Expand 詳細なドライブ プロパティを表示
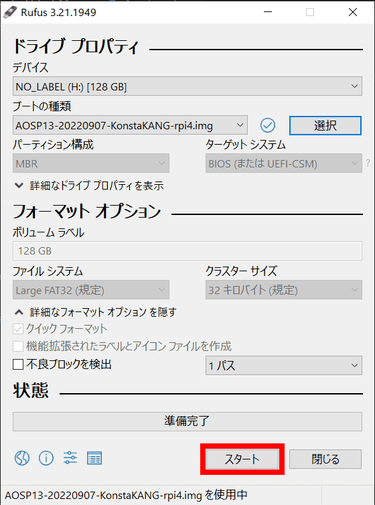 pos(89,186)
